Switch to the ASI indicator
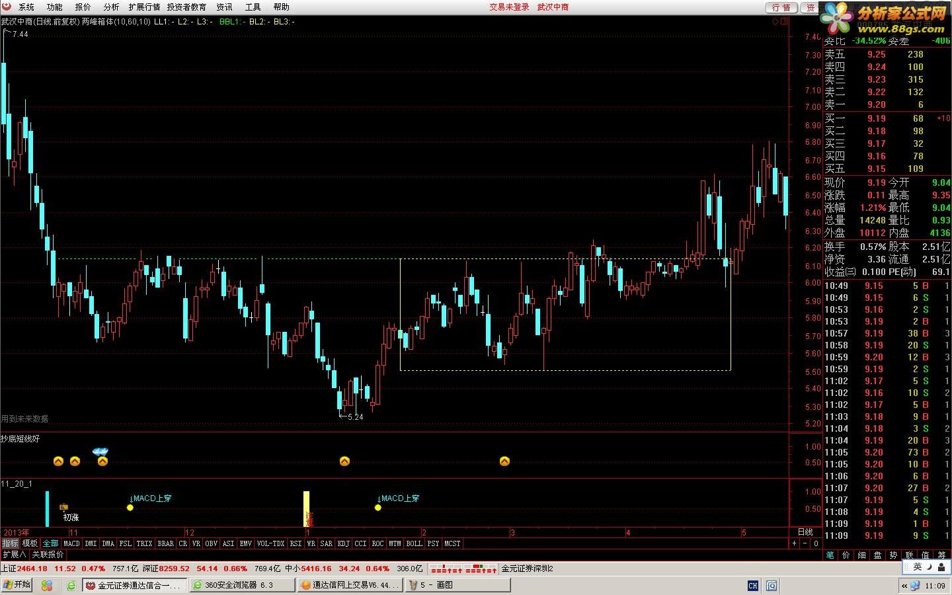The image size is (952, 595). (229, 543)
